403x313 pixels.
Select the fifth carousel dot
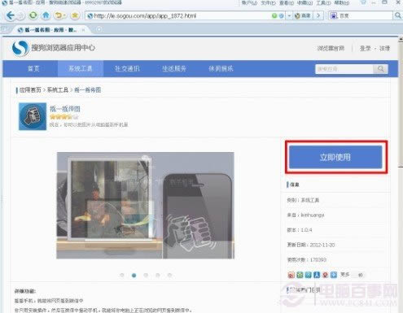169,275
